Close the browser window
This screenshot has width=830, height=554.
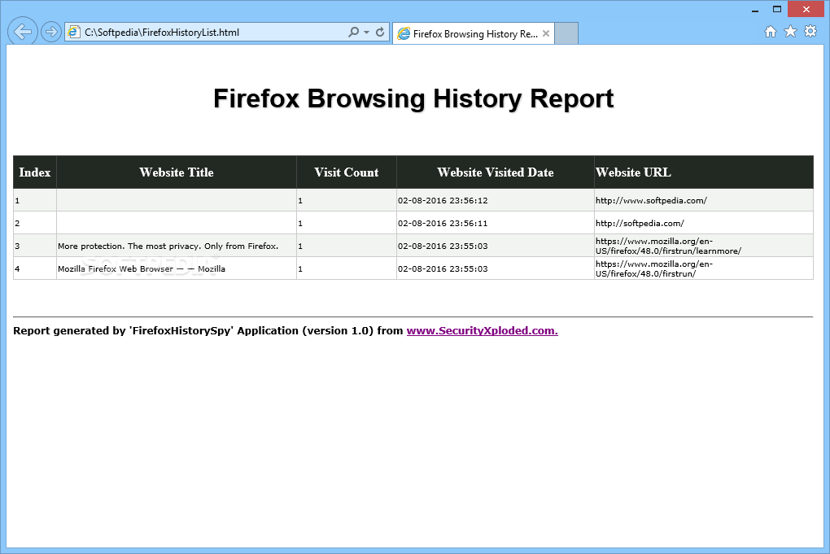point(806,10)
